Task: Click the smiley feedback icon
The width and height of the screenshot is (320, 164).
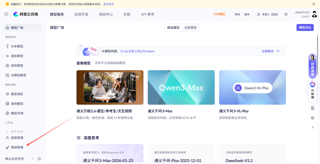Action: coord(313,118)
